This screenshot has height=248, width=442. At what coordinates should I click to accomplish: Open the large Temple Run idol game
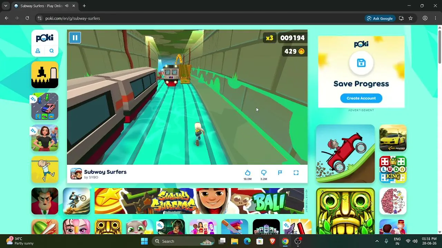345,211
